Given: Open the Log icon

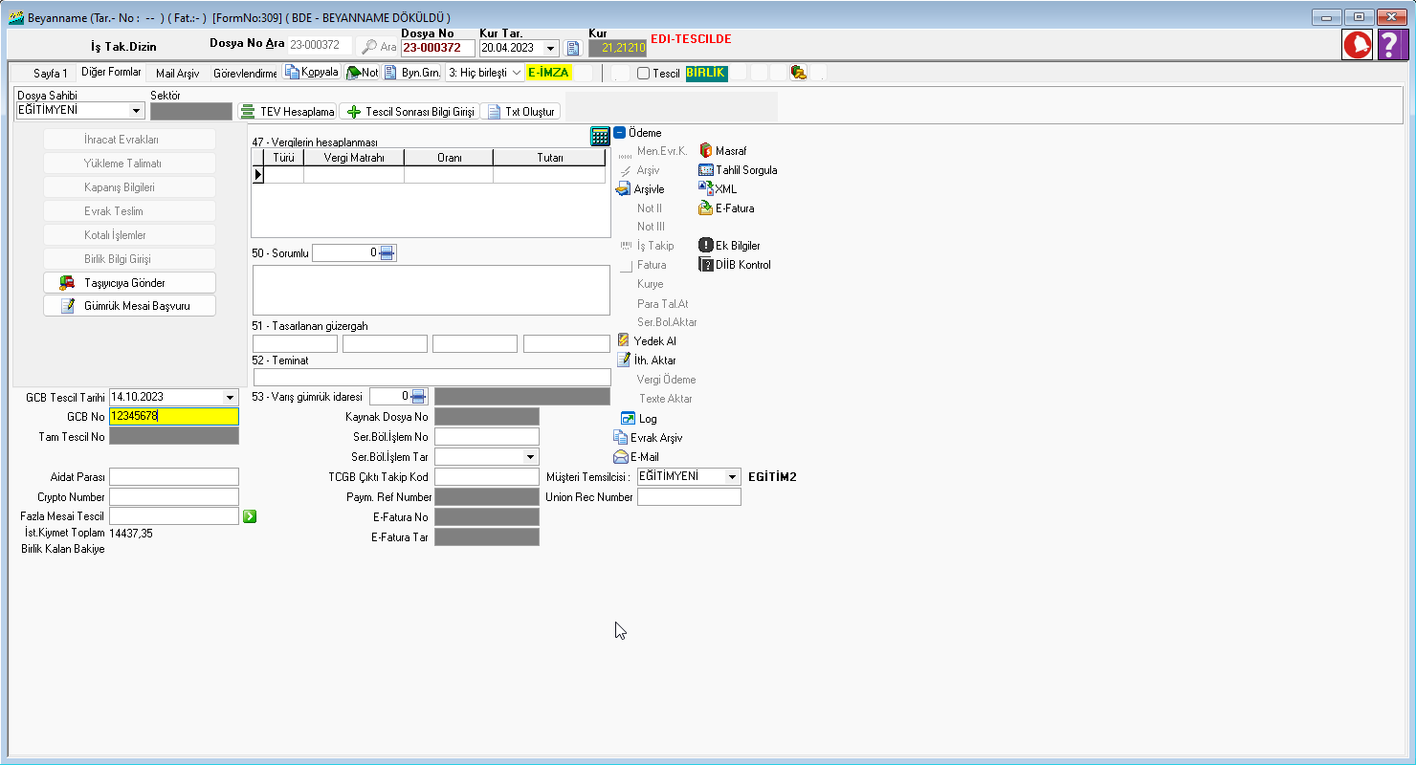Looking at the screenshot, I should pyautogui.click(x=628, y=419).
